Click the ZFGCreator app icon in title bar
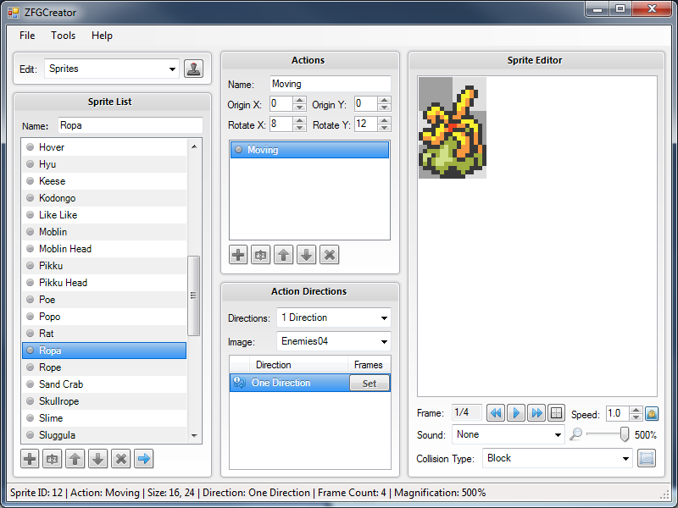The image size is (678, 508). click(x=14, y=13)
